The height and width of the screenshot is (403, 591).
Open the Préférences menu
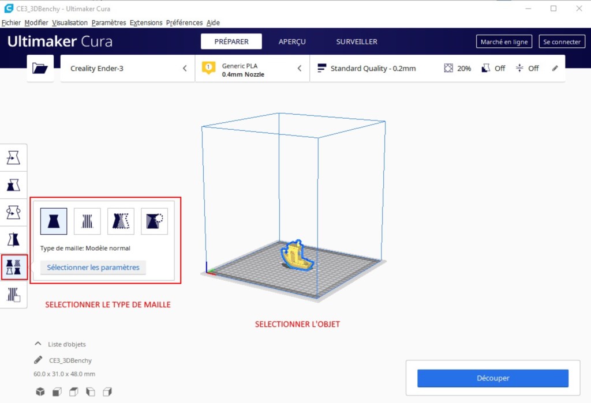[184, 22]
